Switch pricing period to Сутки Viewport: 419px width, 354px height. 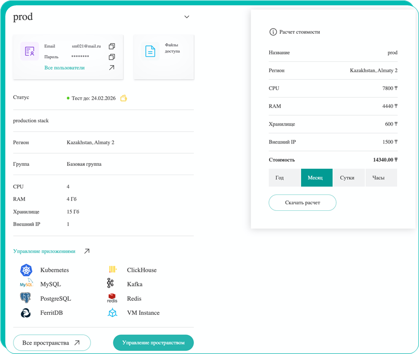tap(349, 177)
